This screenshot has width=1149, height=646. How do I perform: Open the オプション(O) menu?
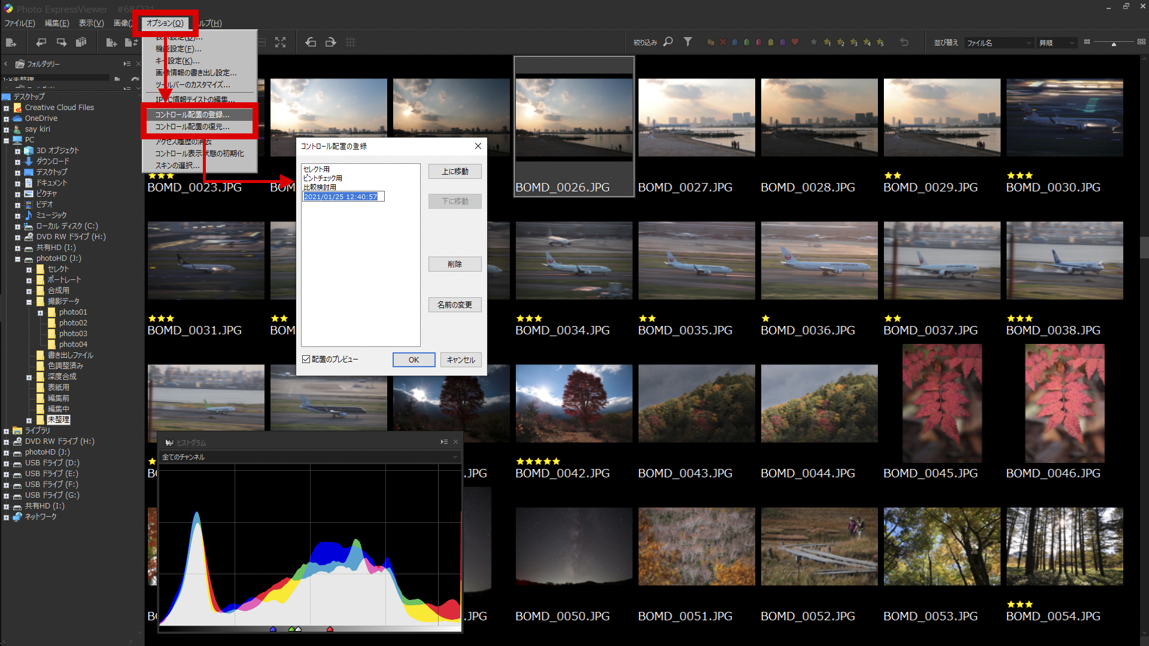[165, 23]
